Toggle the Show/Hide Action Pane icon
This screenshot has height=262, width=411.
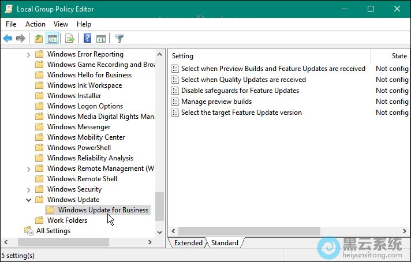pos(101,39)
